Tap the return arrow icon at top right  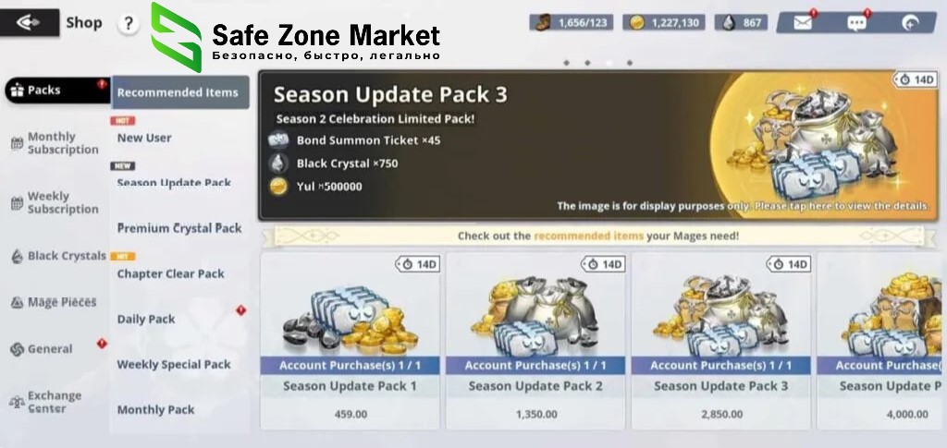coord(910,23)
